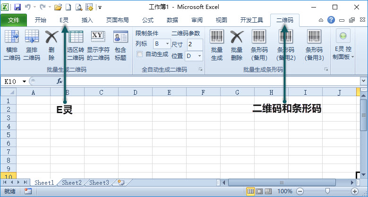Switch to the 页面布局 tab
The height and width of the screenshot is (197, 368).
[x=117, y=20]
